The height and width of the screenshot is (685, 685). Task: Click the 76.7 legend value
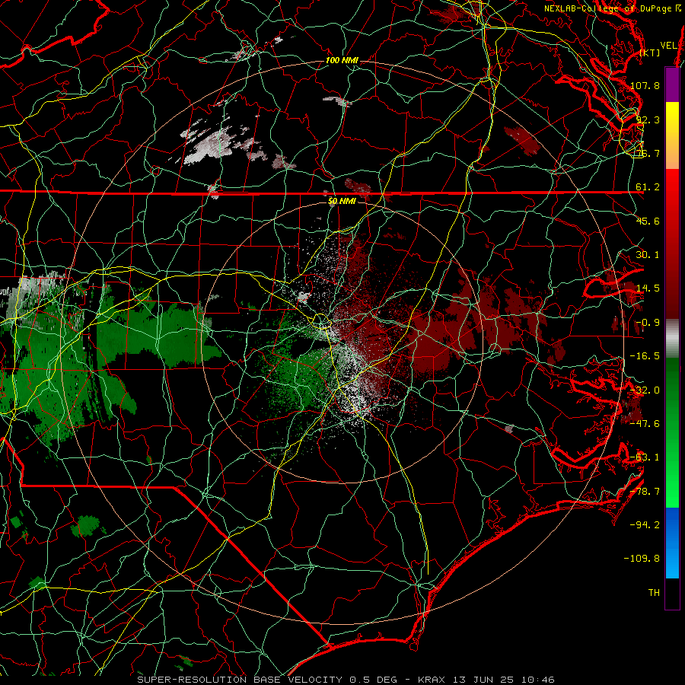click(648, 153)
